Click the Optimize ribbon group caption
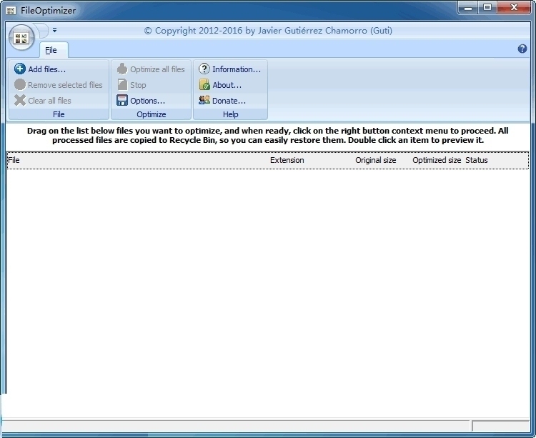This screenshot has height=438, width=536. click(x=151, y=114)
